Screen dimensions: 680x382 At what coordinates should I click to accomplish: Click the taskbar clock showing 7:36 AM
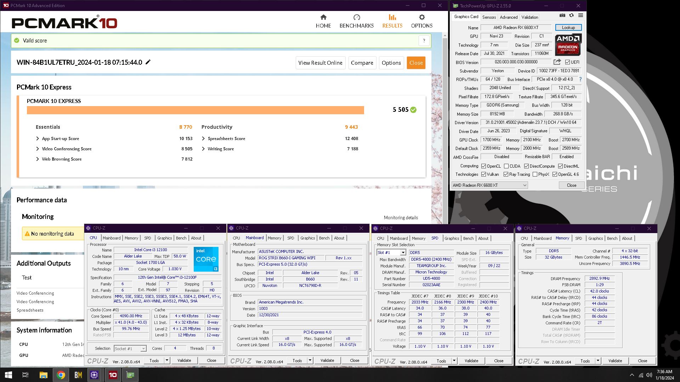pos(664,375)
